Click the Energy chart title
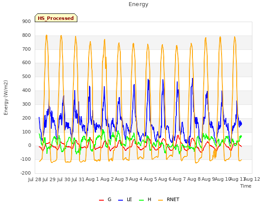Screen dimensions: 278x208 (x=139, y=4)
